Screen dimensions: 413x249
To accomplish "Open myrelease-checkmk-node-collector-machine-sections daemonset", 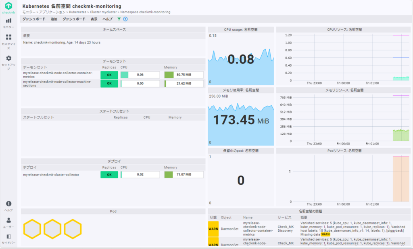I will pyautogui.click(x=57, y=84).
